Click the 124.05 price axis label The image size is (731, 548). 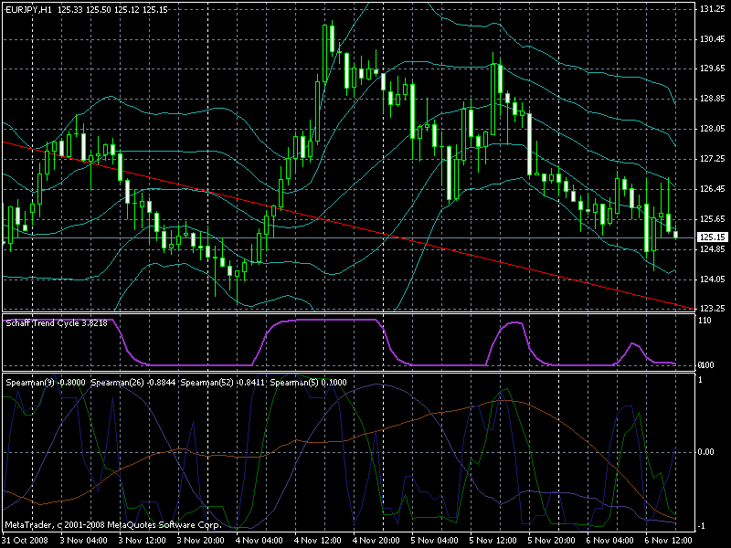pos(713,279)
